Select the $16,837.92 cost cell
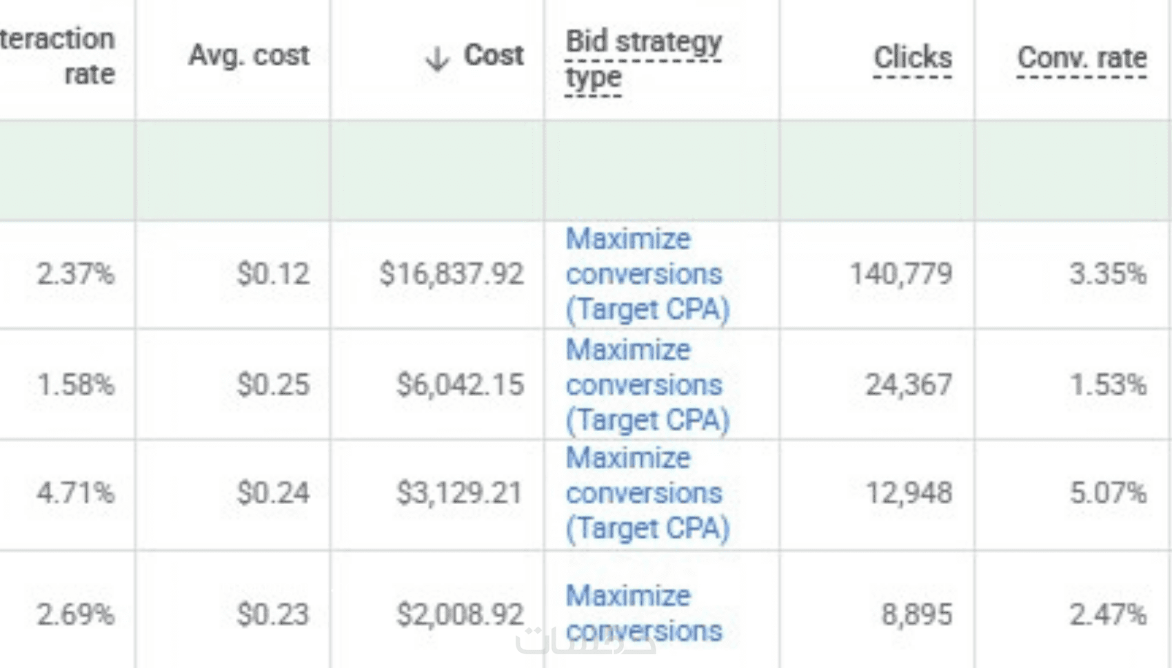The height and width of the screenshot is (668, 1172). coord(452,274)
